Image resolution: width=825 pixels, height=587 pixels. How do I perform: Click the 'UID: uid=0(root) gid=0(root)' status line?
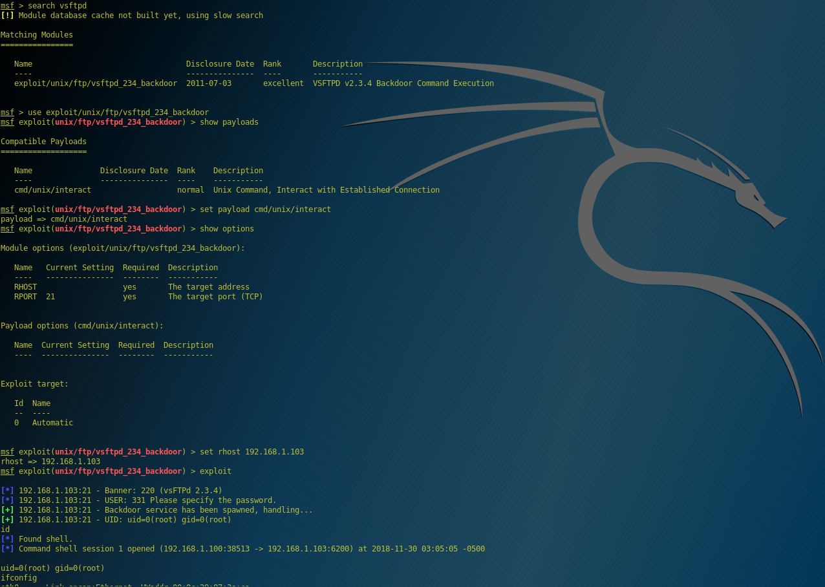pos(116,520)
